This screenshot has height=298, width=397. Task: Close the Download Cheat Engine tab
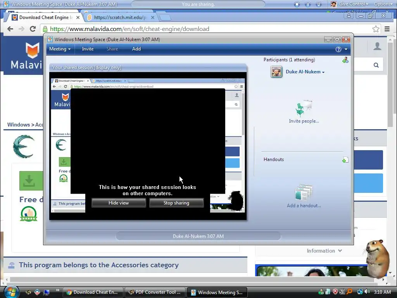[78, 17]
